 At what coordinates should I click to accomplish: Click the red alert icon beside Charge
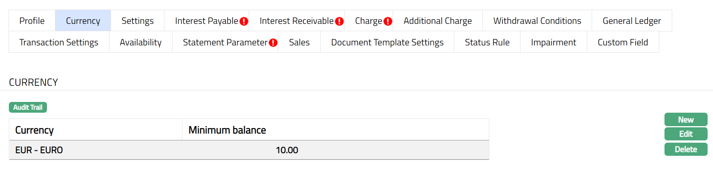click(388, 21)
